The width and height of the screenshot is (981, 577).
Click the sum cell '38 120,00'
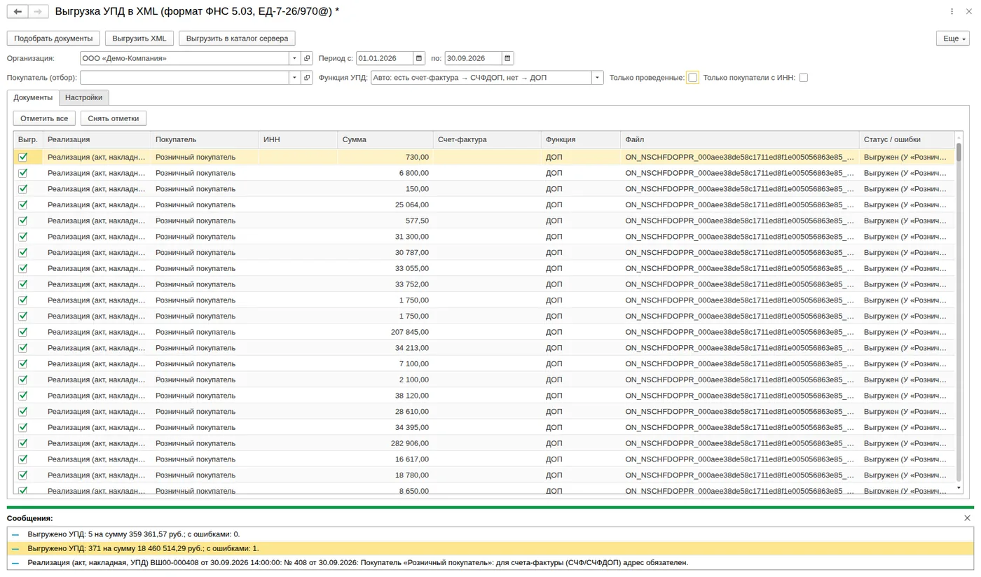click(385, 396)
